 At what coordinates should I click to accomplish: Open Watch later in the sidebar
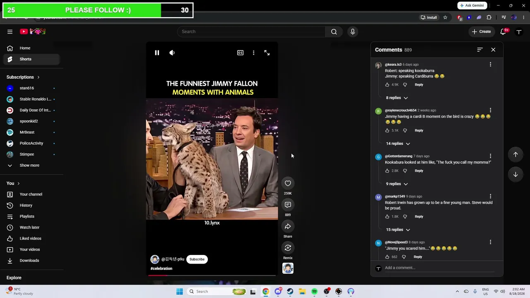32,227
